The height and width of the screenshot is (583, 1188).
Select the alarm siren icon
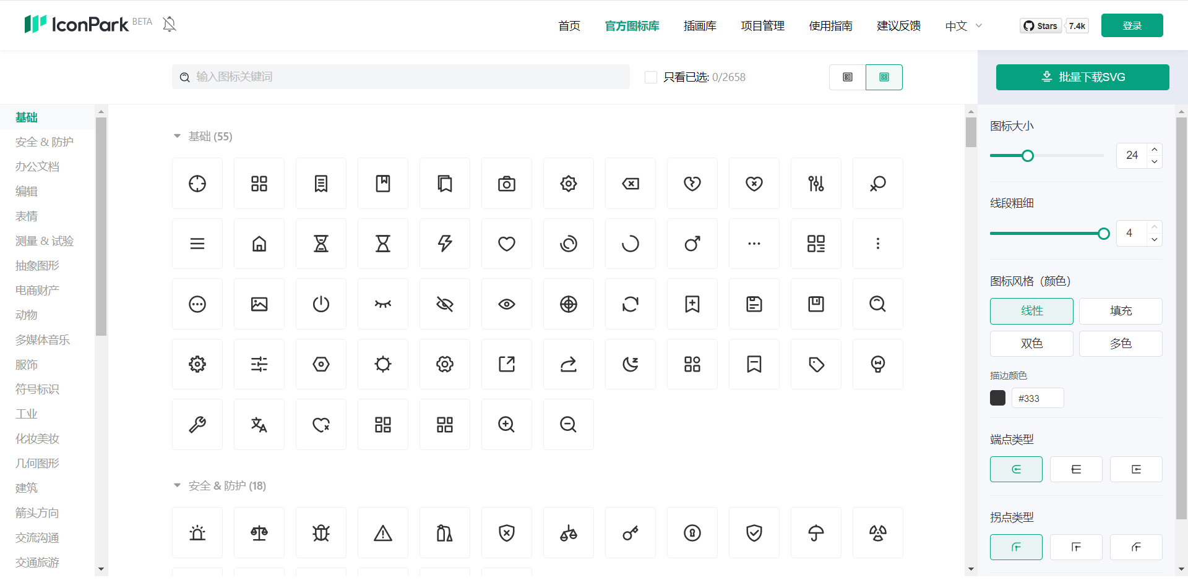197,533
